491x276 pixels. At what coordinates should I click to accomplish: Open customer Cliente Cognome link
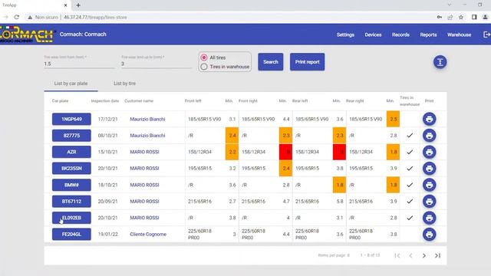(148, 235)
